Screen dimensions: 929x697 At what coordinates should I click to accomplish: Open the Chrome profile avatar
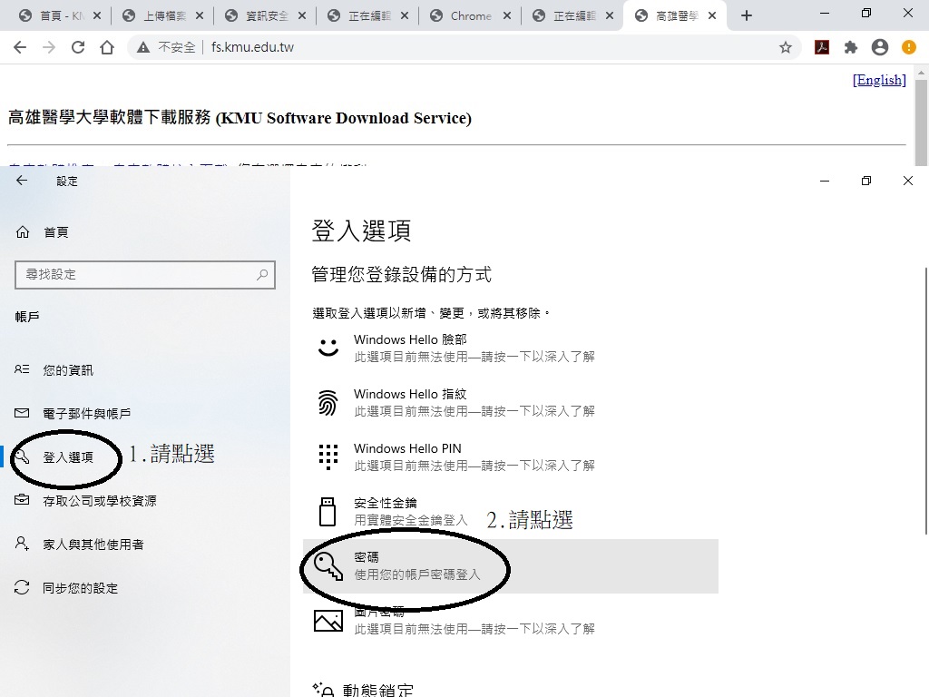(x=880, y=47)
